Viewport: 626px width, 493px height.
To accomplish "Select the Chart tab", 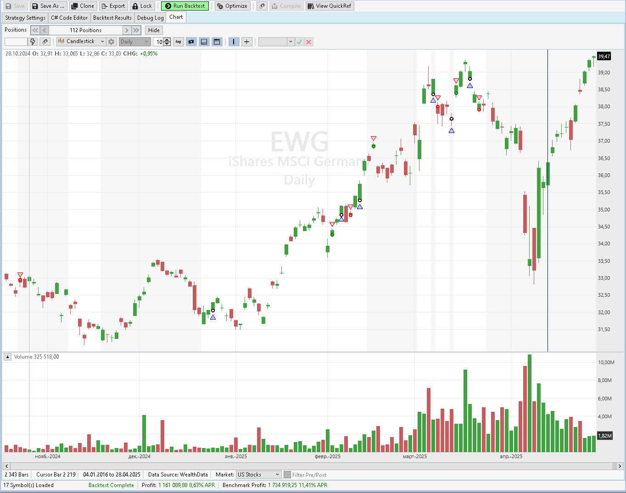I will click(x=176, y=17).
